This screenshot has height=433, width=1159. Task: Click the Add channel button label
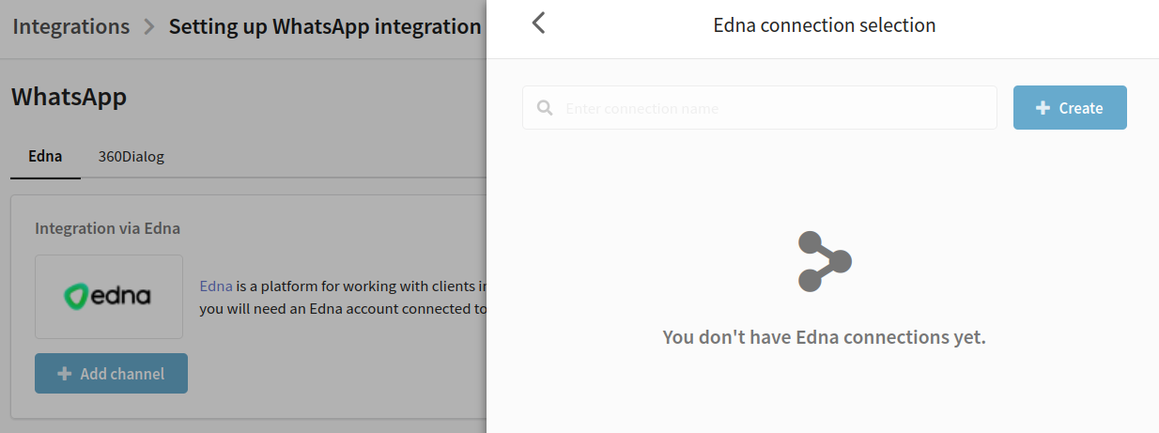122,374
